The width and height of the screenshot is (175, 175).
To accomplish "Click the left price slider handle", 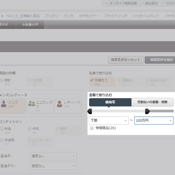I will pos(90,111).
